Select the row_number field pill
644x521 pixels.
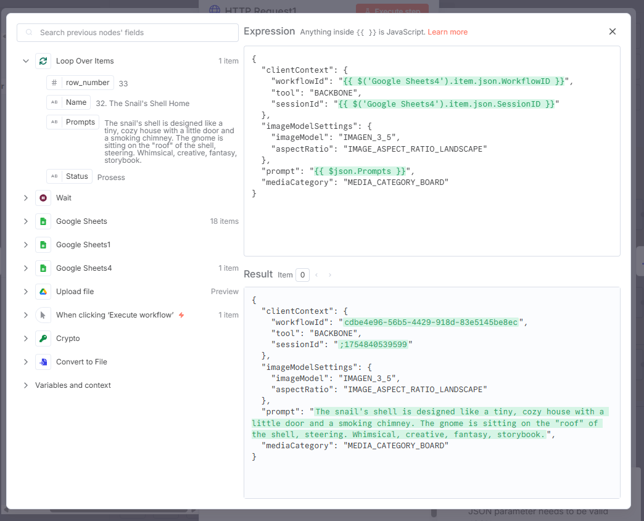[x=80, y=83]
